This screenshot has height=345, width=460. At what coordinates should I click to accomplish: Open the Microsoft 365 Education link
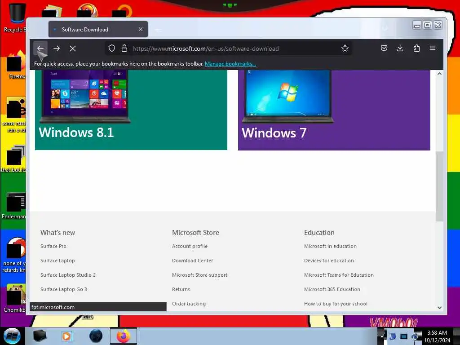pyautogui.click(x=332, y=289)
